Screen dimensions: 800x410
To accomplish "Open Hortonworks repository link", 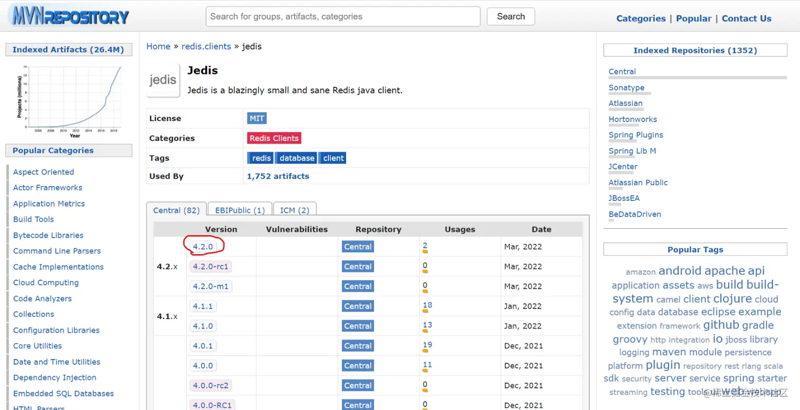I will point(633,119).
